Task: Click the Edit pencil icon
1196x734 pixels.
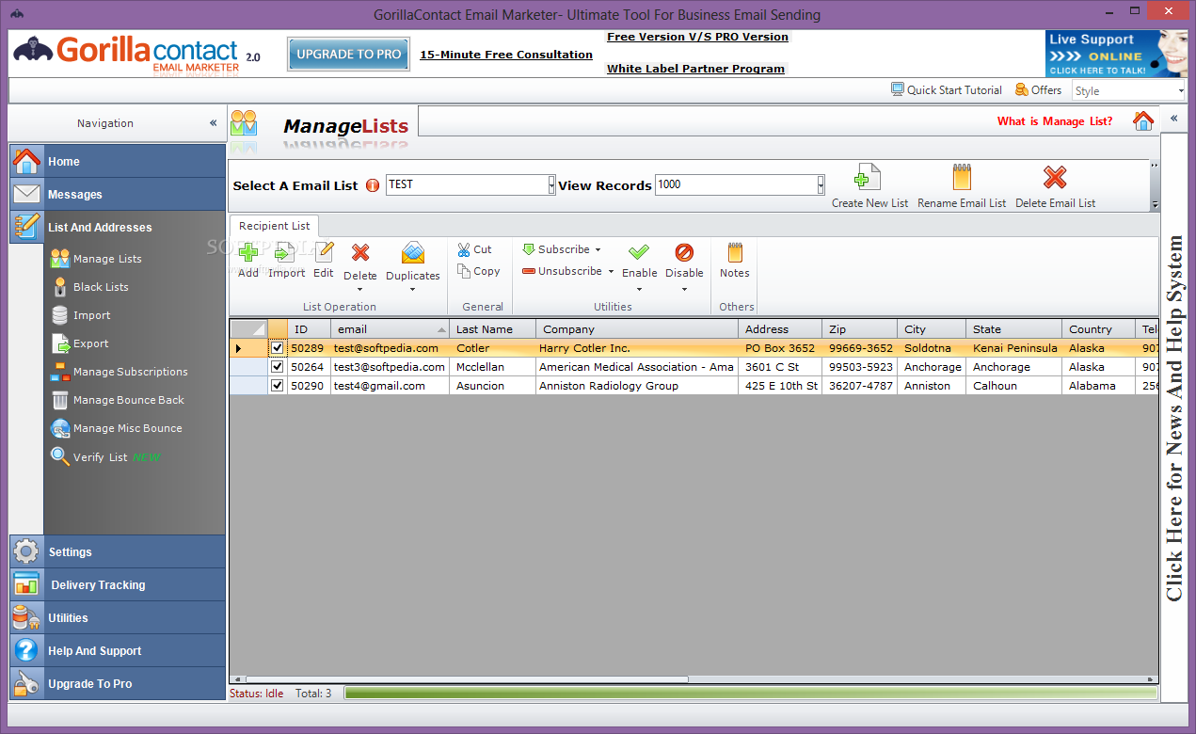Action: point(324,253)
